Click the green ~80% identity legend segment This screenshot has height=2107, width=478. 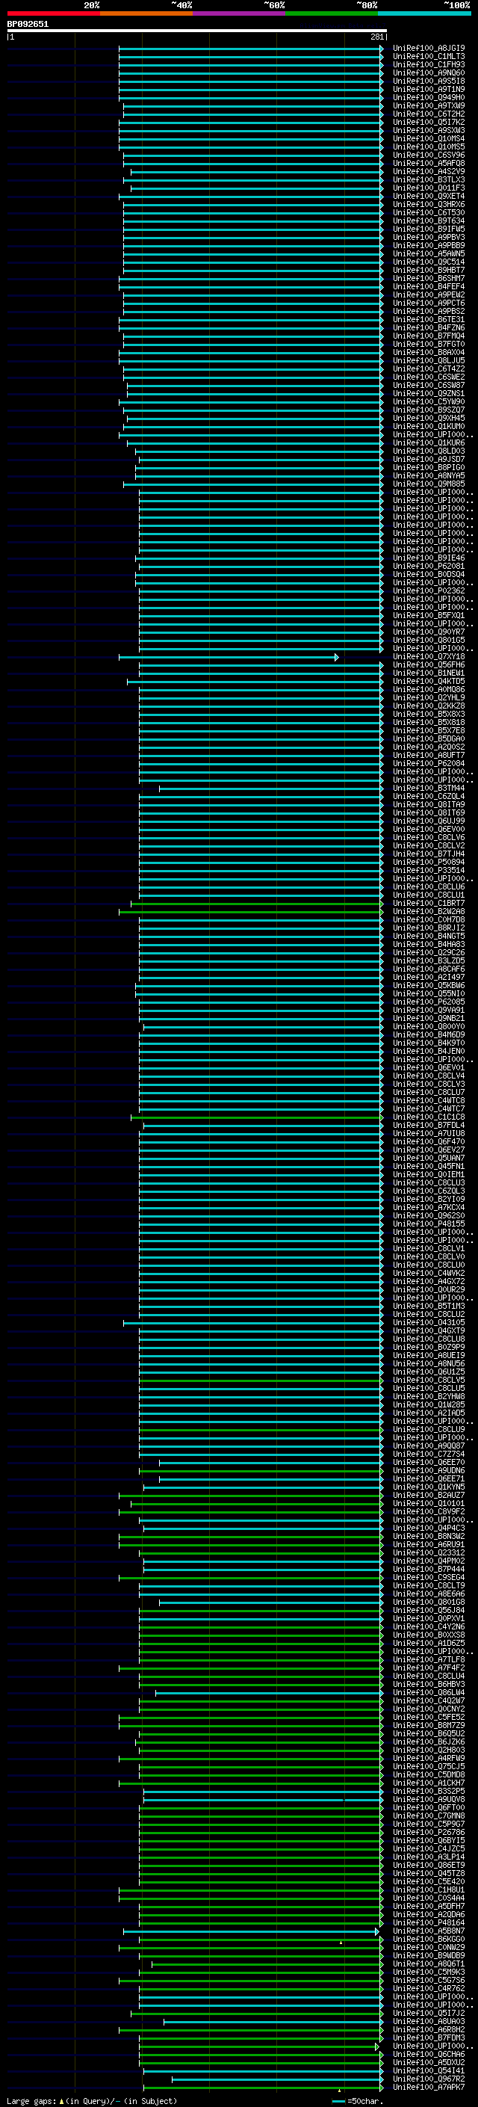[x=331, y=13]
